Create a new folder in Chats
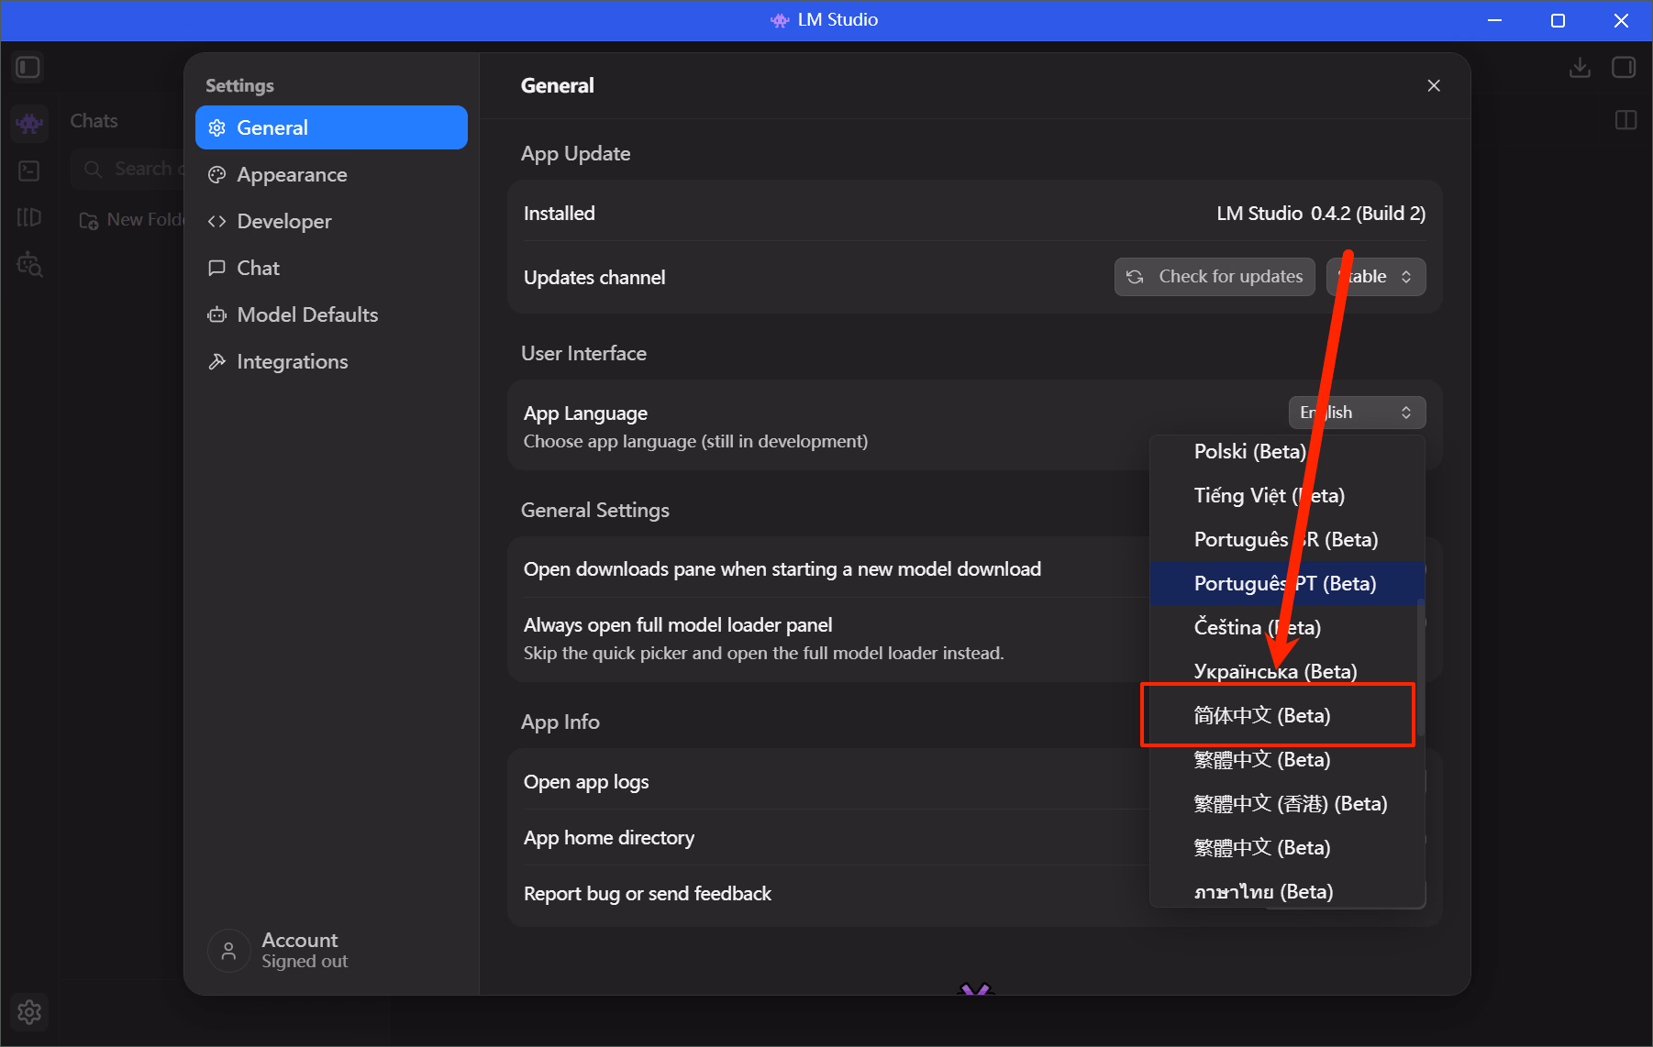The height and width of the screenshot is (1047, 1653). 131,220
